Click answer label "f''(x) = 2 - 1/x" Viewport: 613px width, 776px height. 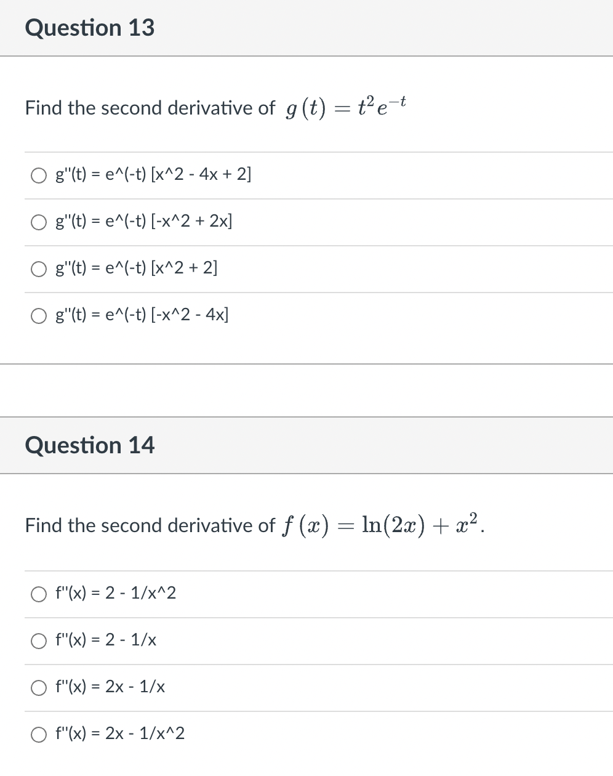tap(106, 641)
